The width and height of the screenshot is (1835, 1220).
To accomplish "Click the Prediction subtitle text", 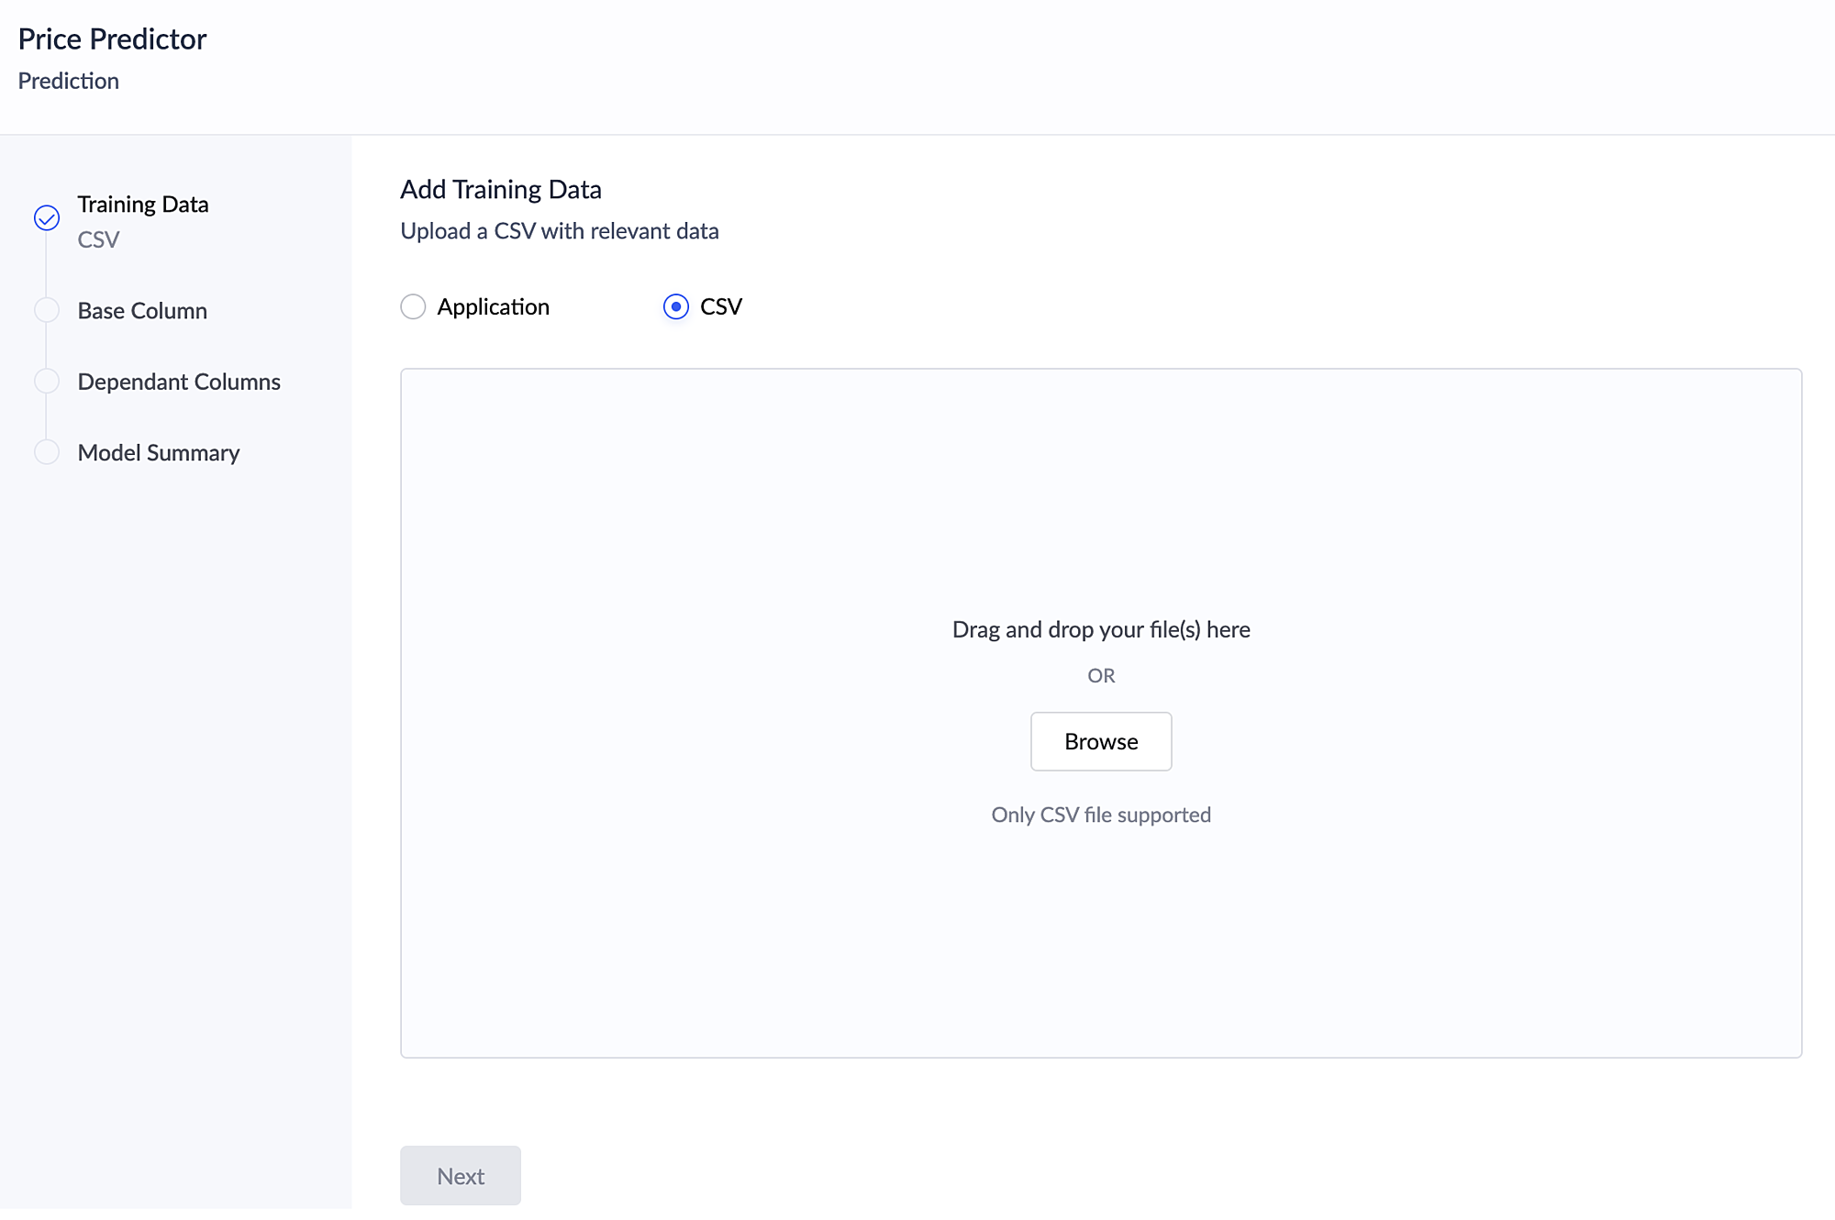I will (69, 81).
